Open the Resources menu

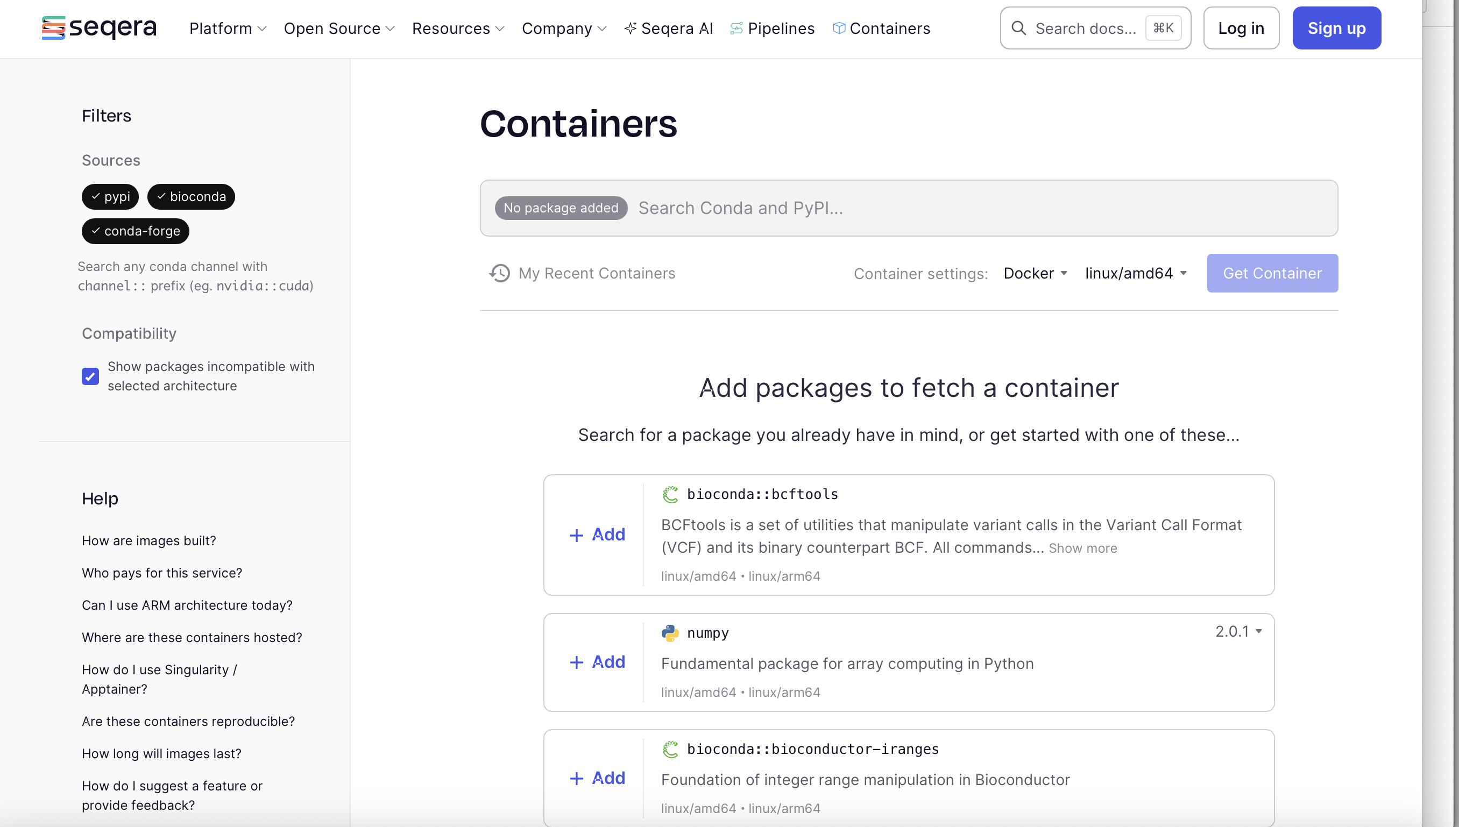point(458,28)
